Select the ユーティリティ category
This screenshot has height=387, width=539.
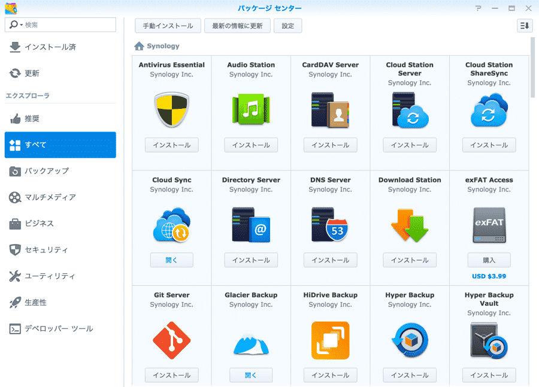[x=60, y=276]
